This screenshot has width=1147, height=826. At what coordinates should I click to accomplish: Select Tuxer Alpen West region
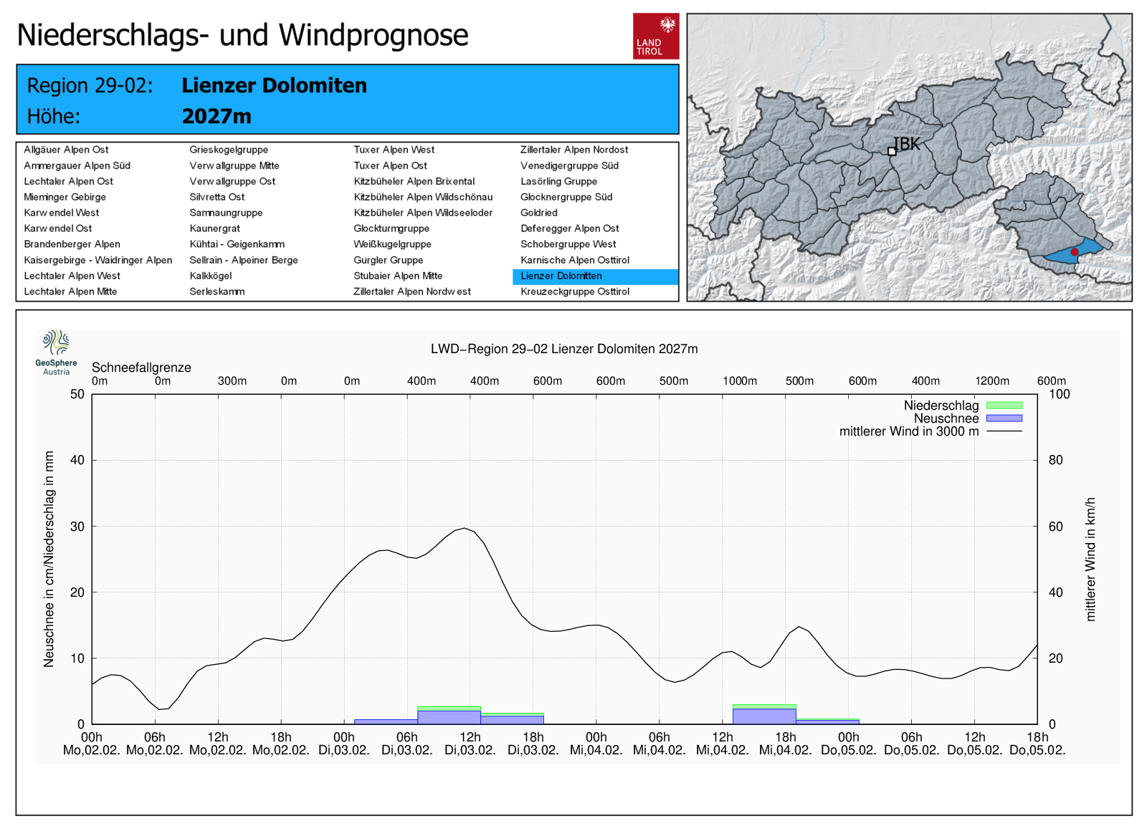coord(394,150)
